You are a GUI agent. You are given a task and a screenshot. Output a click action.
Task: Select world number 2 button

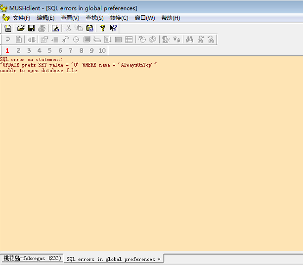click(18, 50)
